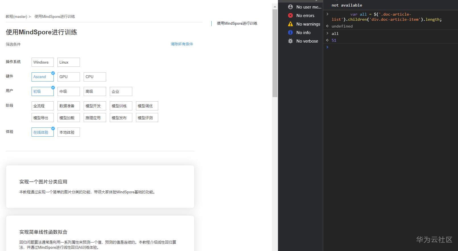Click the 线性函数拟合 card description text
Image resolution: width=458 pixels, height=251 pixels.
[x=98, y=245]
